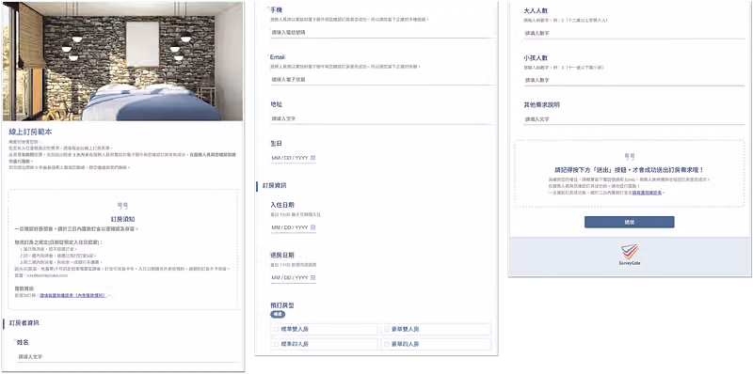Image resolution: width=753 pixels, height=374 pixels.
Task: Click the 生日 MM/DD/YYYY date input
Action: [x=294, y=158]
